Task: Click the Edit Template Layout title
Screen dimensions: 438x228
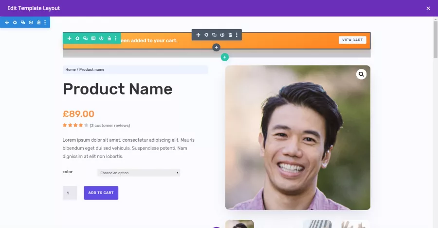Action: click(x=34, y=8)
